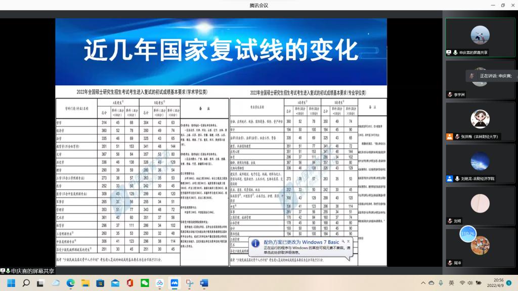Open the Mail app from the taskbar
This screenshot has height=291, width=518.
pyautogui.click(x=115, y=283)
